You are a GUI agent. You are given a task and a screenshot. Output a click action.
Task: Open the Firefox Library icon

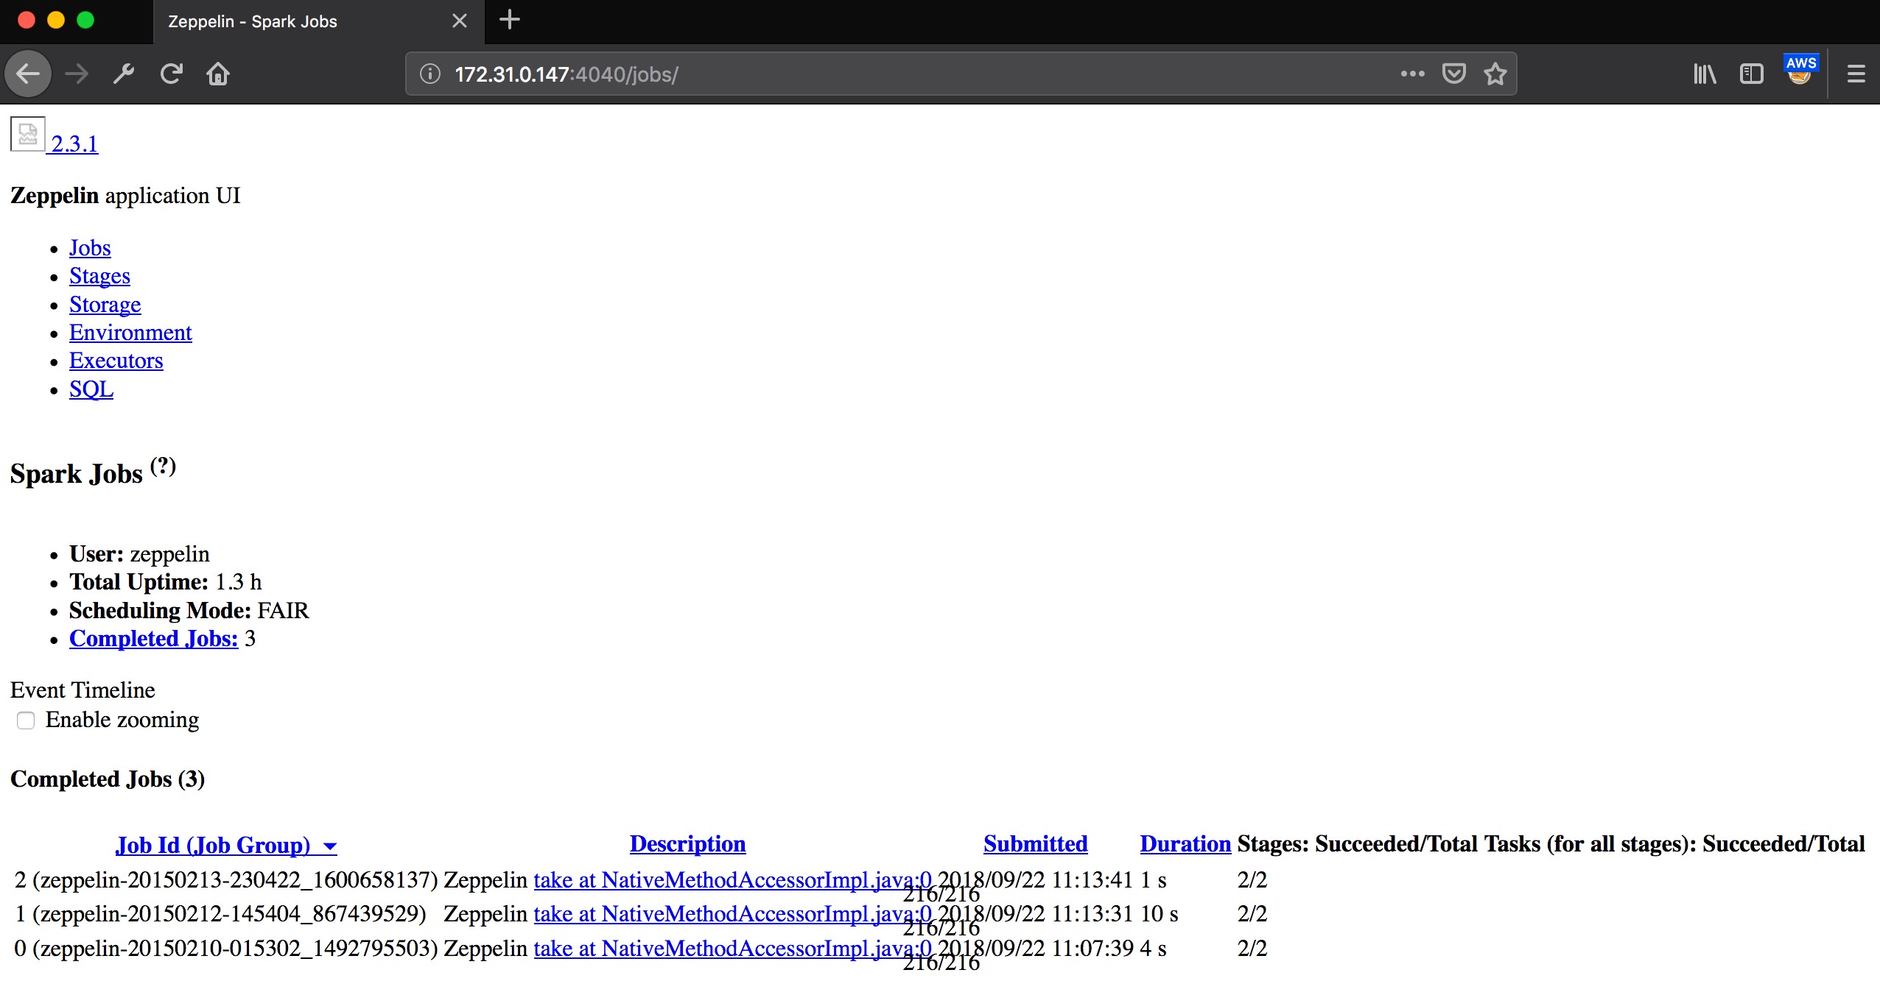point(1704,74)
